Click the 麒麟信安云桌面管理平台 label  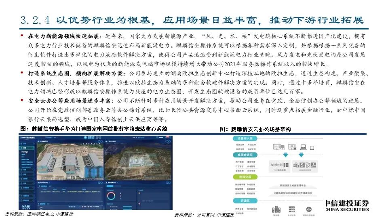point(293,185)
